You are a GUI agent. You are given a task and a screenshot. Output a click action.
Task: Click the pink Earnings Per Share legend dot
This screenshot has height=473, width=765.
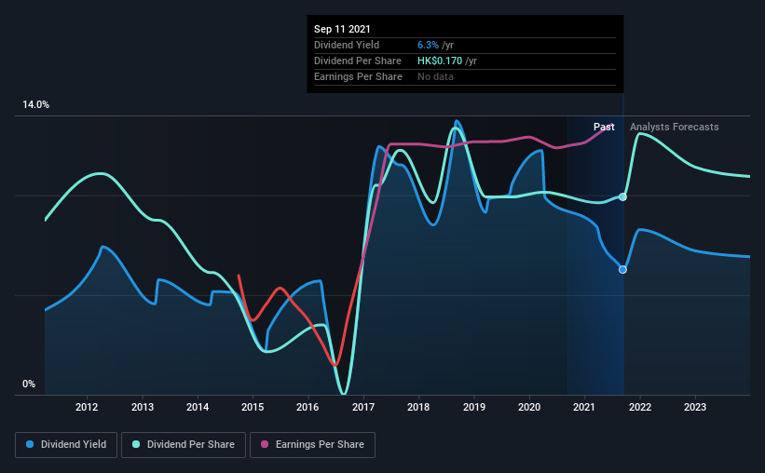265,444
